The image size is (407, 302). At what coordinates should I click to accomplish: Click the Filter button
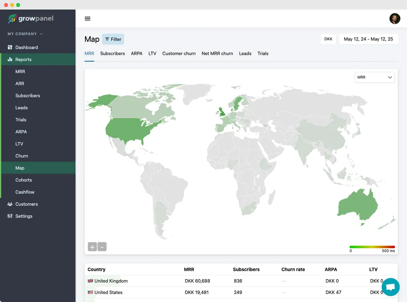(113, 39)
